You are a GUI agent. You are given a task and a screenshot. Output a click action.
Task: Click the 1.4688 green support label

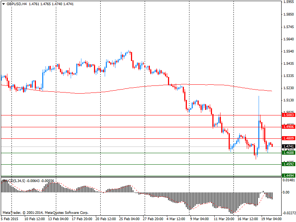click(289, 152)
